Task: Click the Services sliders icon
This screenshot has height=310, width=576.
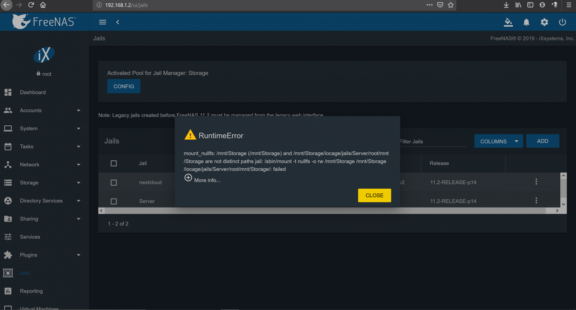Action: coord(8,237)
